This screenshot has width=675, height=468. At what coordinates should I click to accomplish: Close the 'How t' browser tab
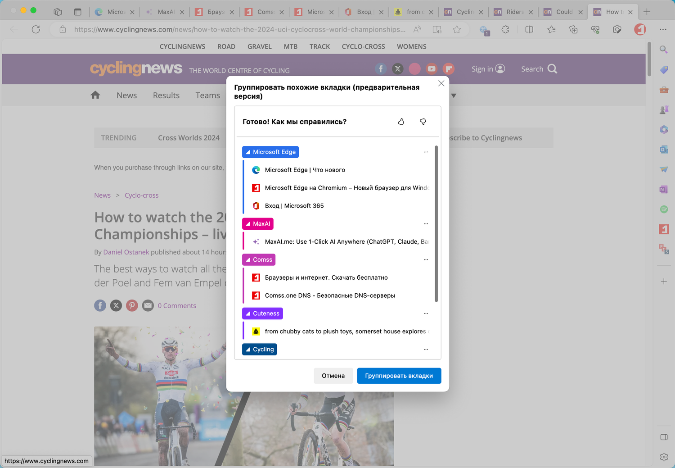[x=630, y=12]
